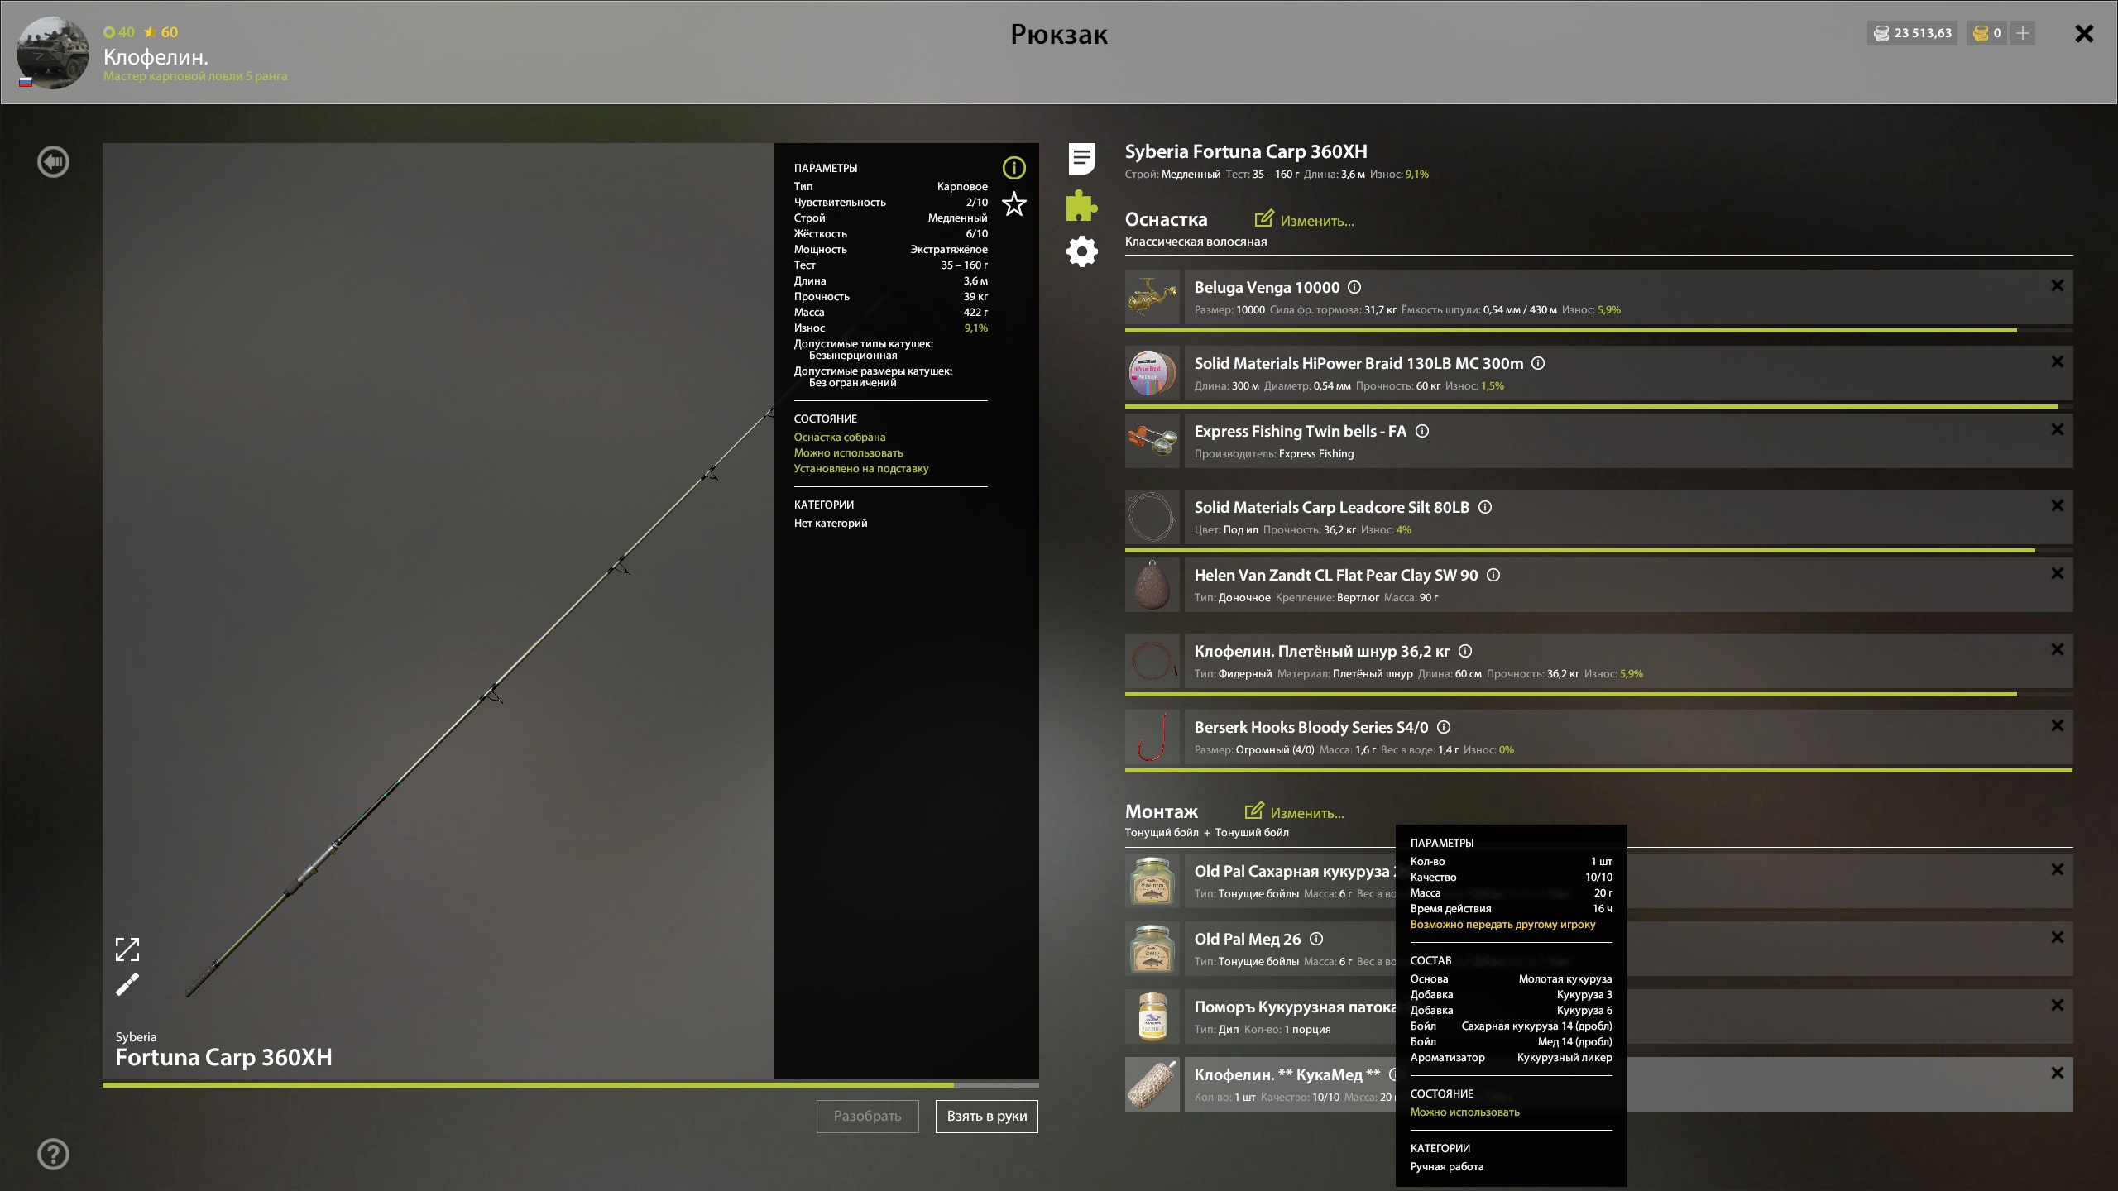2118x1191 pixels.
Task: Click the Взять в руки button
Action: coord(986,1116)
